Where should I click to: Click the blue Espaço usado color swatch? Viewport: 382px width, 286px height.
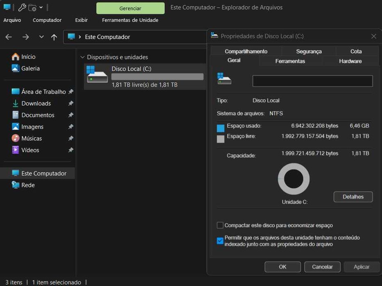221,128
